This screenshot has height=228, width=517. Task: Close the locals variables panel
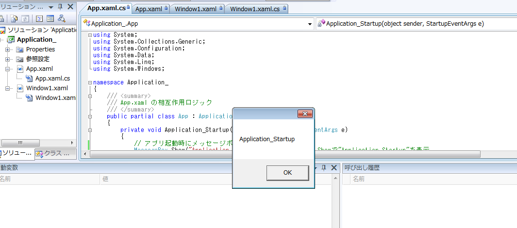(334, 168)
